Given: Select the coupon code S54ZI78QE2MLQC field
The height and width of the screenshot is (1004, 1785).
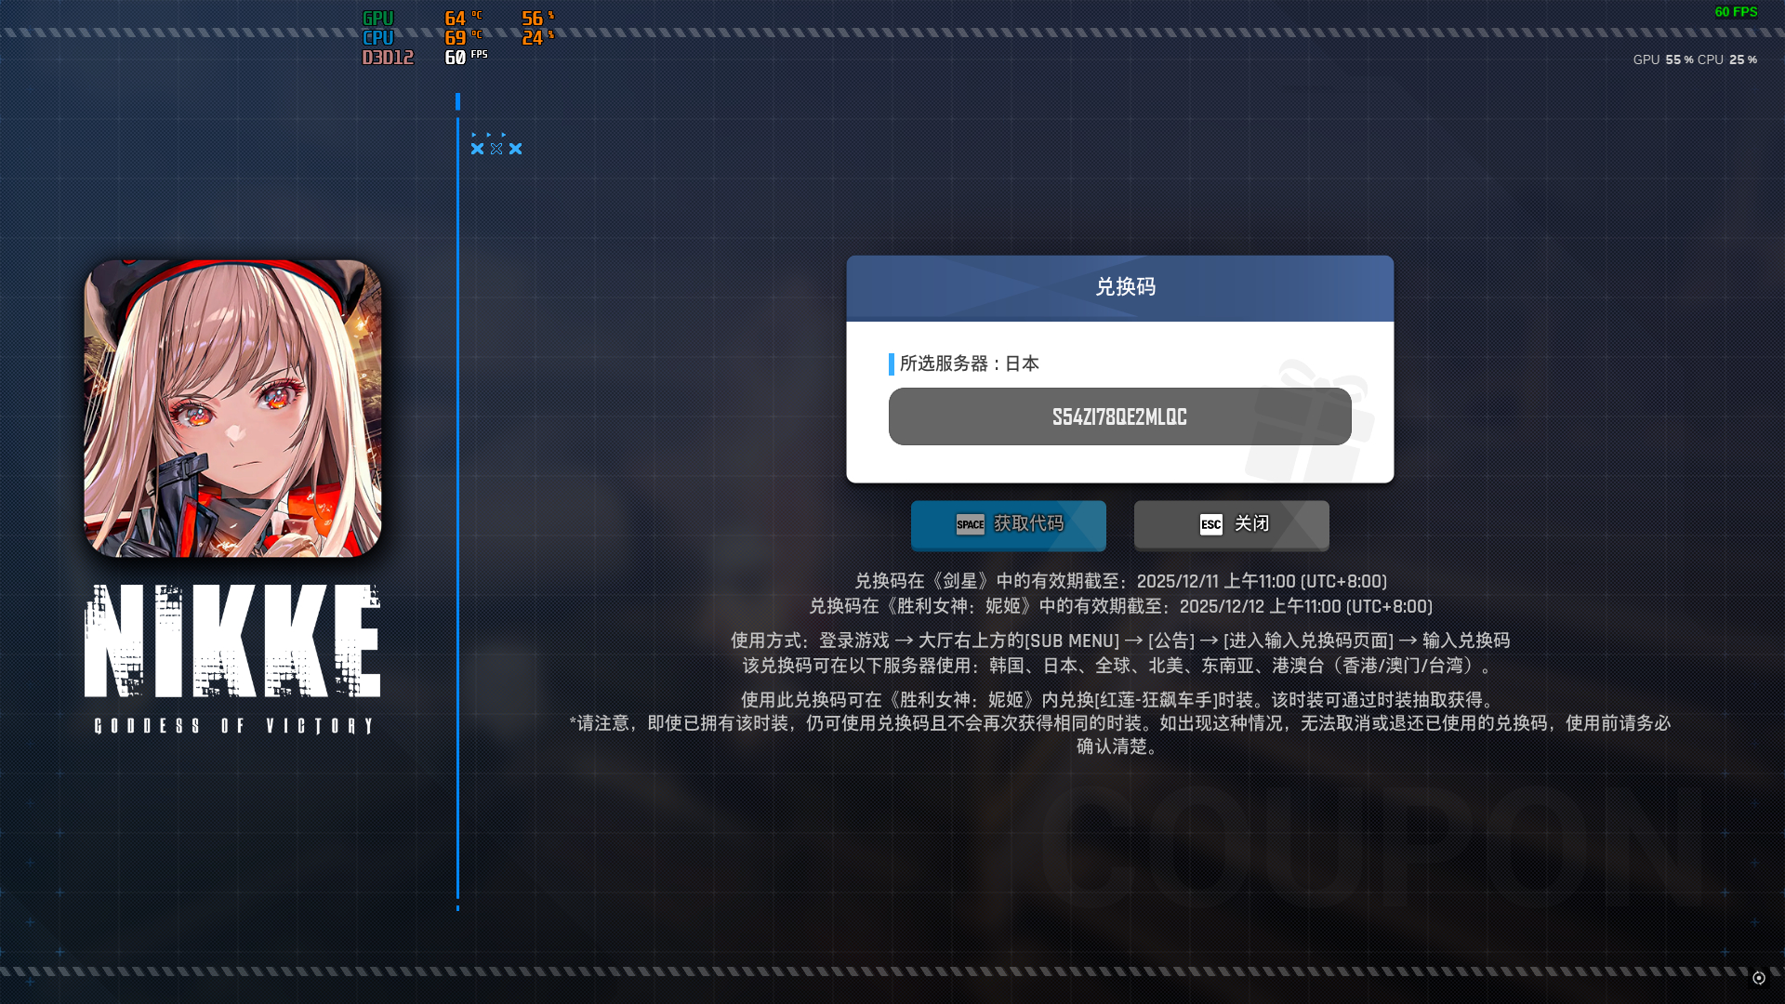Looking at the screenshot, I should pos(1119,416).
